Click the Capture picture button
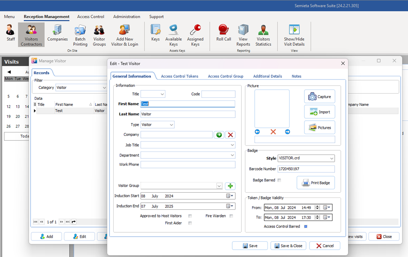The width and height of the screenshot is (408, 257). coord(320,96)
